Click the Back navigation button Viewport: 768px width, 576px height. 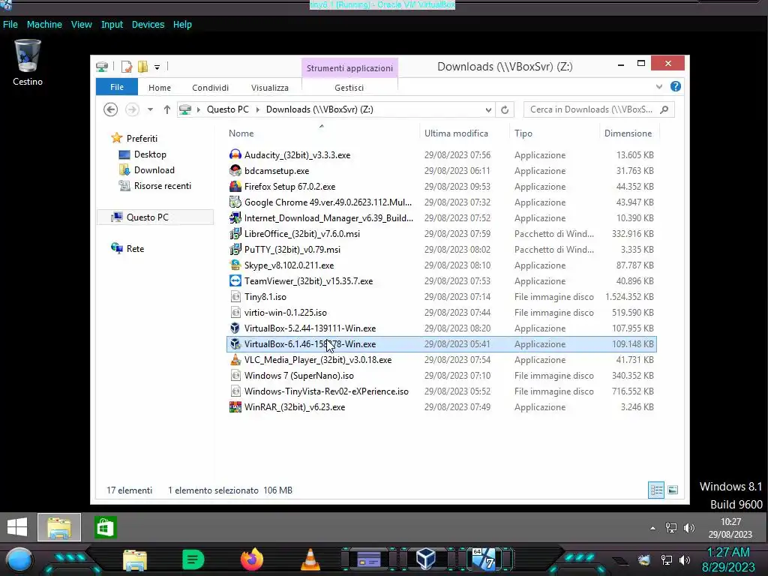[x=111, y=109]
